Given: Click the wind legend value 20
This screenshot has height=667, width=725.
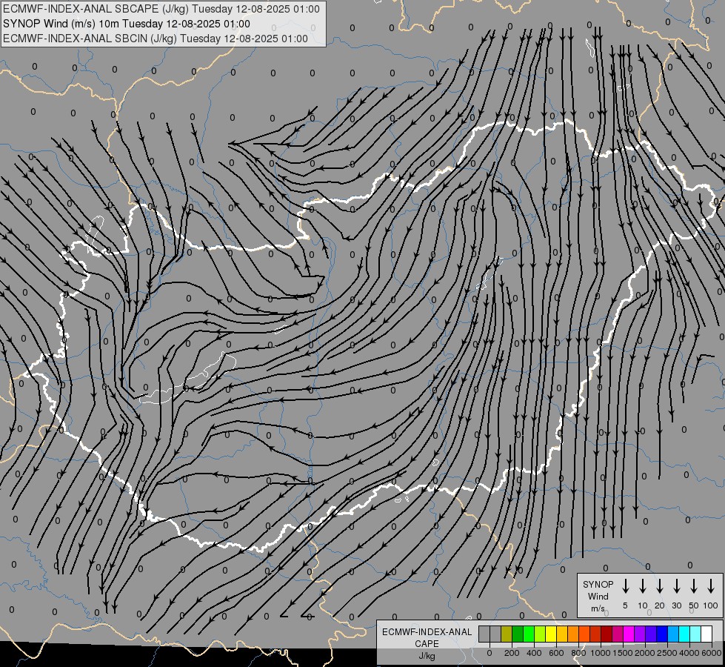Looking at the screenshot, I should click(x=659, y=605).
